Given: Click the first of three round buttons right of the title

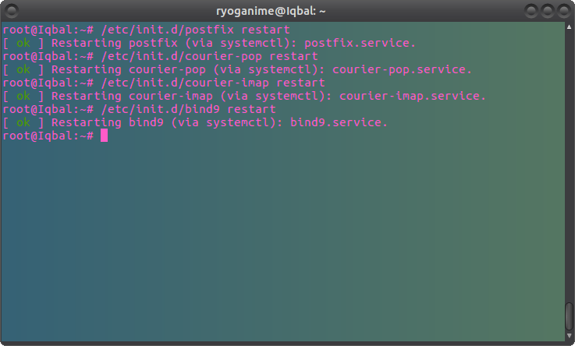Looking at the screenshot, I should (531, 11).
